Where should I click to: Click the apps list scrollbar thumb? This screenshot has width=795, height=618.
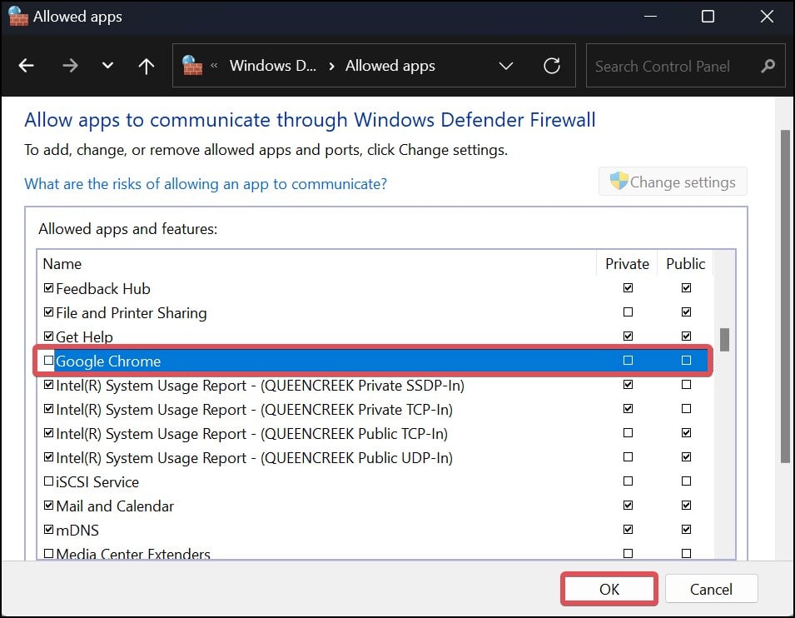point(724,340)
